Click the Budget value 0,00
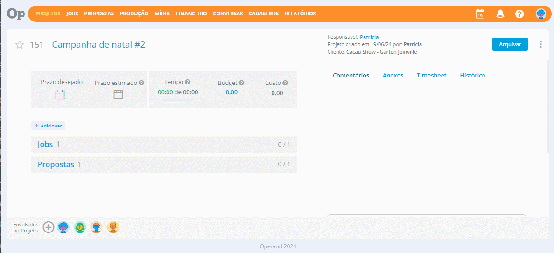Image resolution: width=554 pixels, height=253 pixels. point(231,92)
